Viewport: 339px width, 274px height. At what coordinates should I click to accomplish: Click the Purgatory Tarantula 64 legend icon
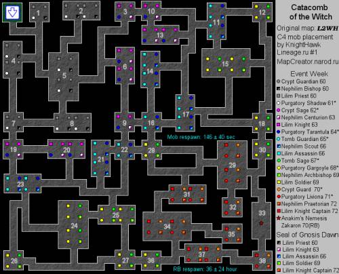tap(279, 132)
